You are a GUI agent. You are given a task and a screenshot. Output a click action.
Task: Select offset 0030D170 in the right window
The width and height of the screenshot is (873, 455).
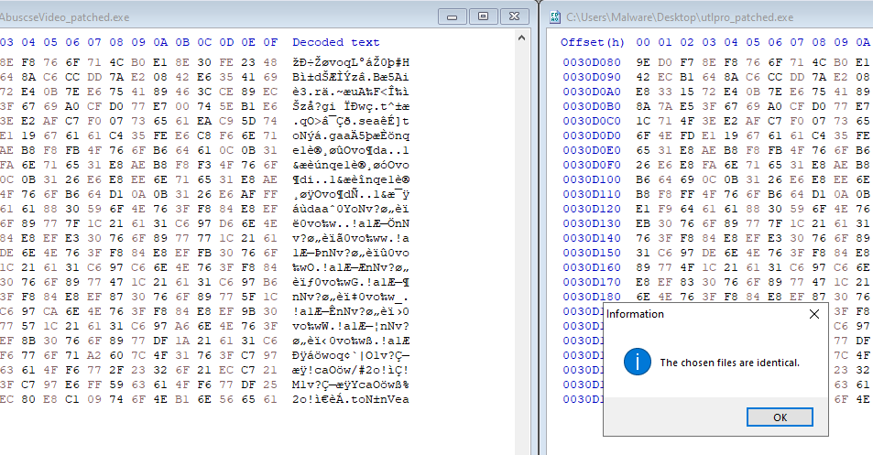point(591,282)
